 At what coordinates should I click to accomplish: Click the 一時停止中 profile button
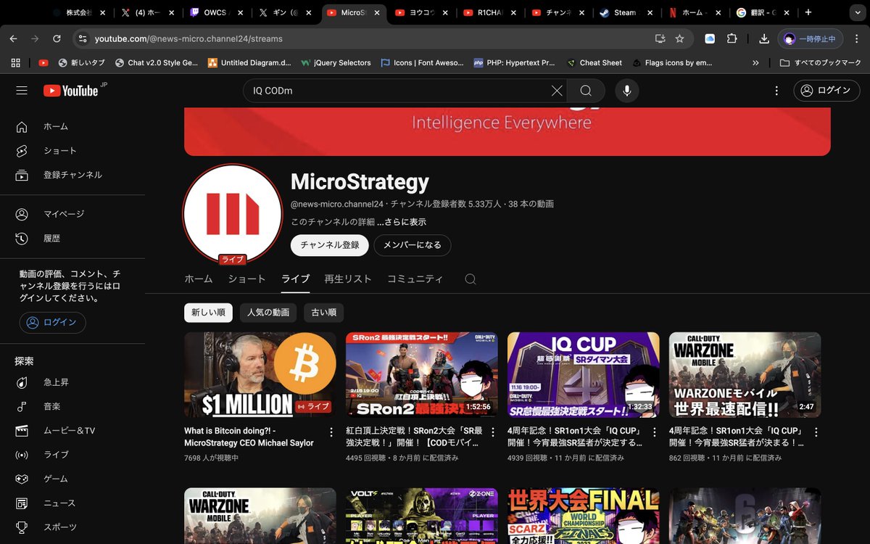[x=811, y=38]
